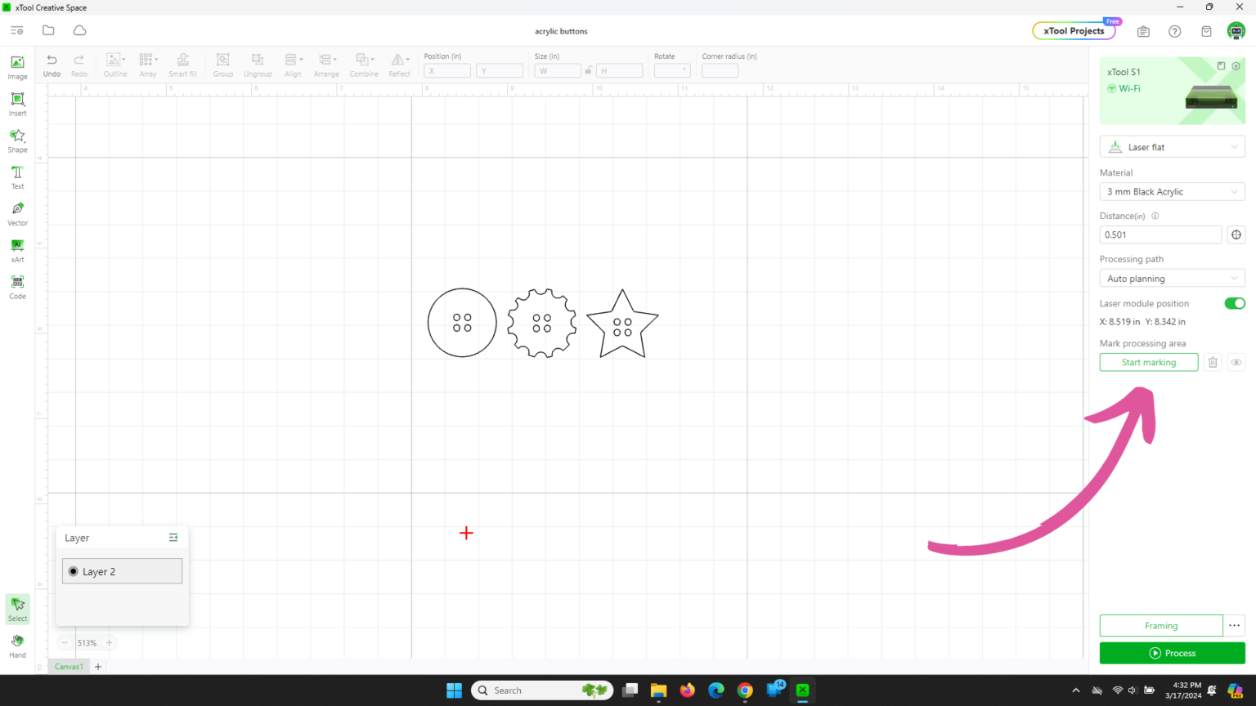Choose the Text tool

pyautogui.click(x=17, y=177)
